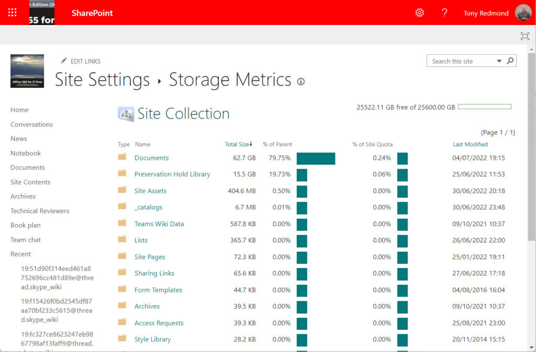Click the Site Settings breadcrumb link
536x352 pixels.
(x=102, y=80)
